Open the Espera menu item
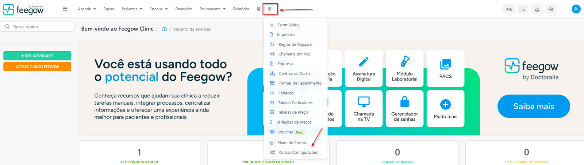This screenshot has height=165, width=584. coord(109,9)
